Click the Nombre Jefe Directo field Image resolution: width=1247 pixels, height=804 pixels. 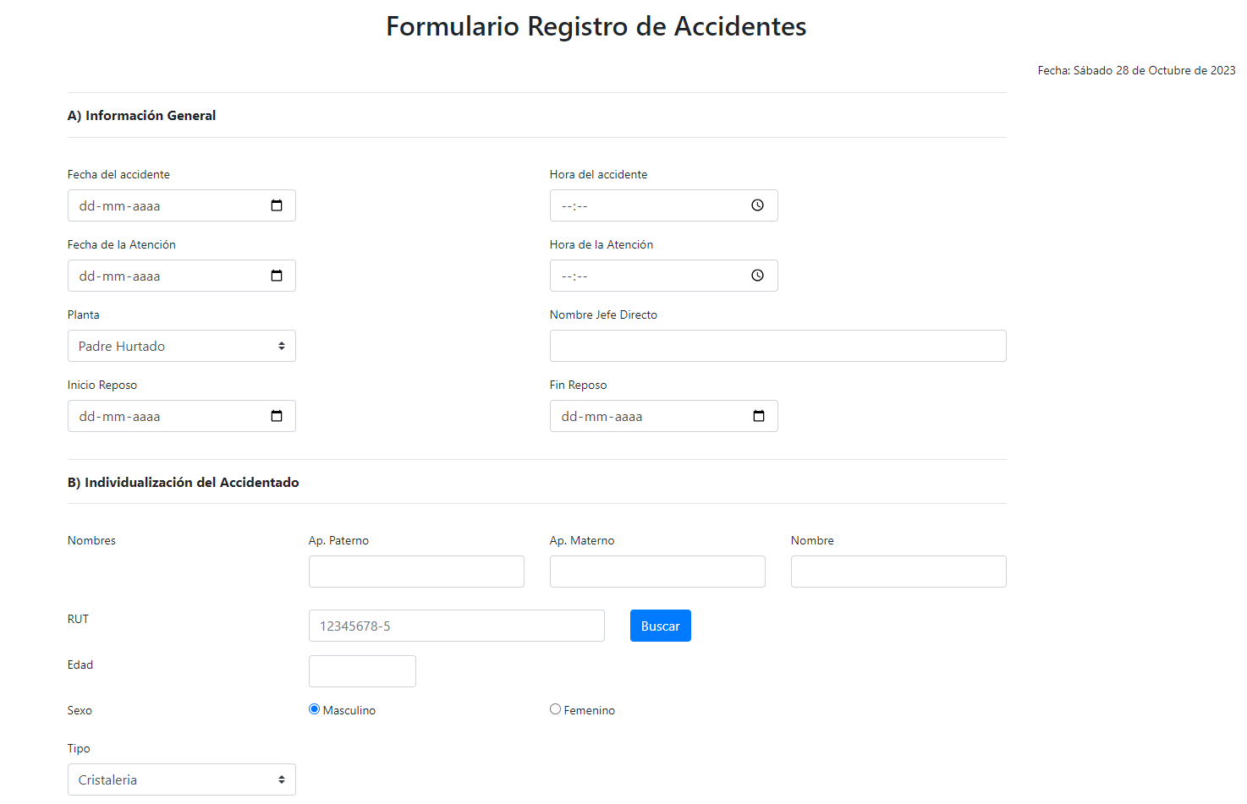pos(777,346)
